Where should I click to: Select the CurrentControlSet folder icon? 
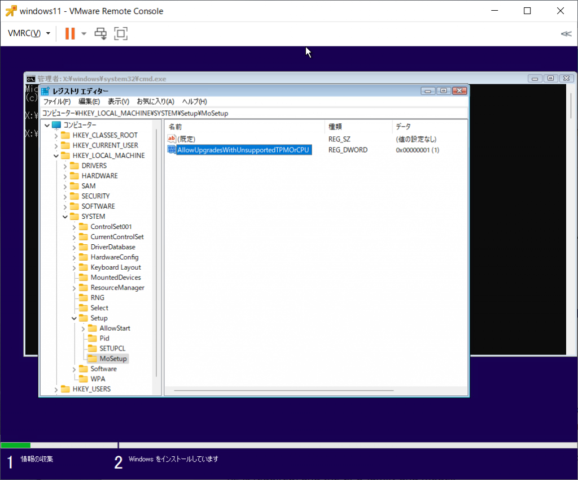[84, 237]
